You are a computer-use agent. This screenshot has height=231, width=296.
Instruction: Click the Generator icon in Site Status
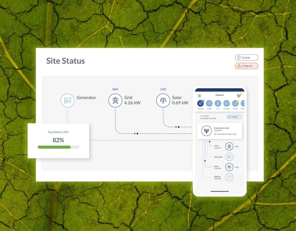click(x=67, y=100)
